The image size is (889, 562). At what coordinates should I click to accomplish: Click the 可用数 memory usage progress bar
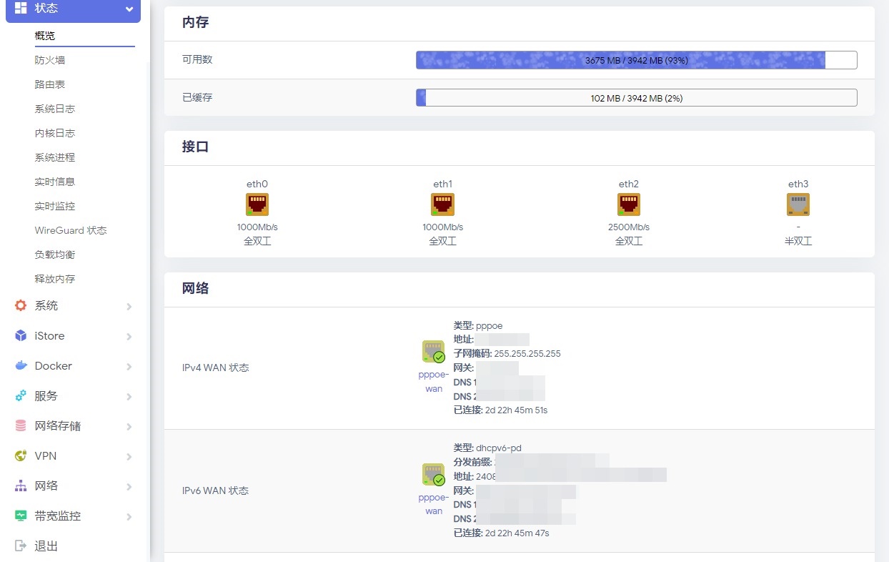click(636, 60)
